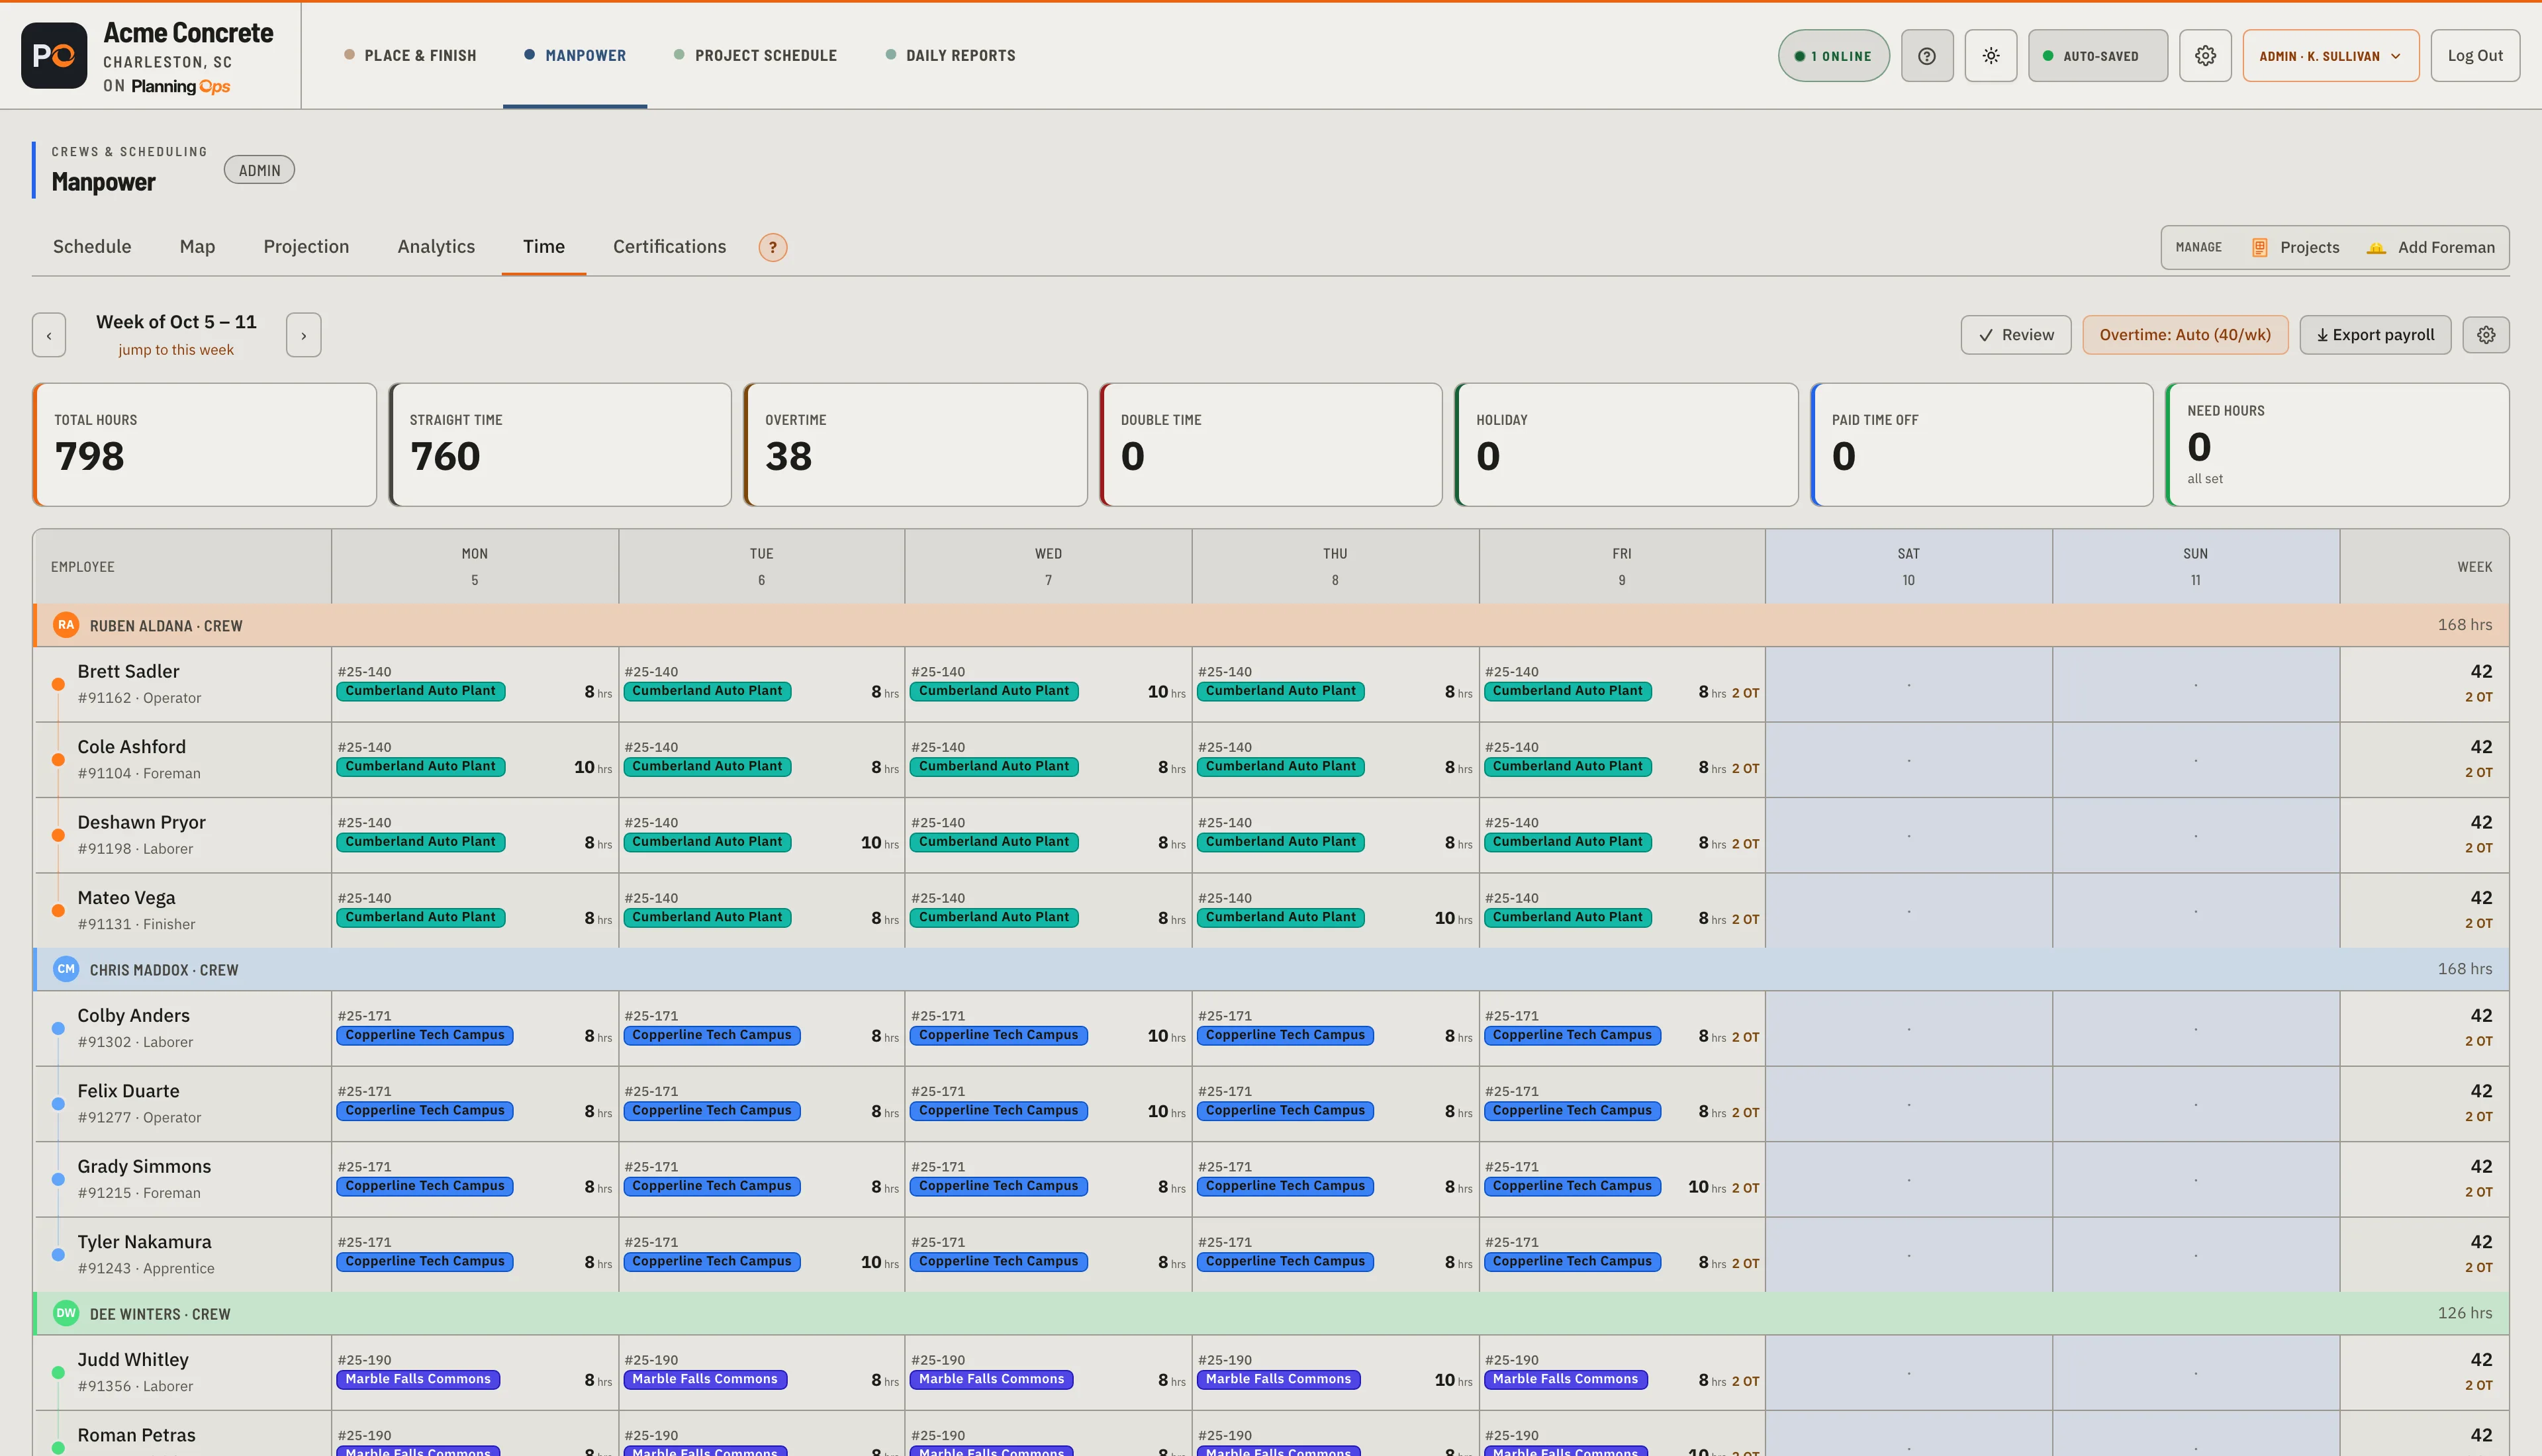
Task: Click Brett Sadler's Monday Cumberland Auto Plant tag
Action: click(x=421, y=691)
